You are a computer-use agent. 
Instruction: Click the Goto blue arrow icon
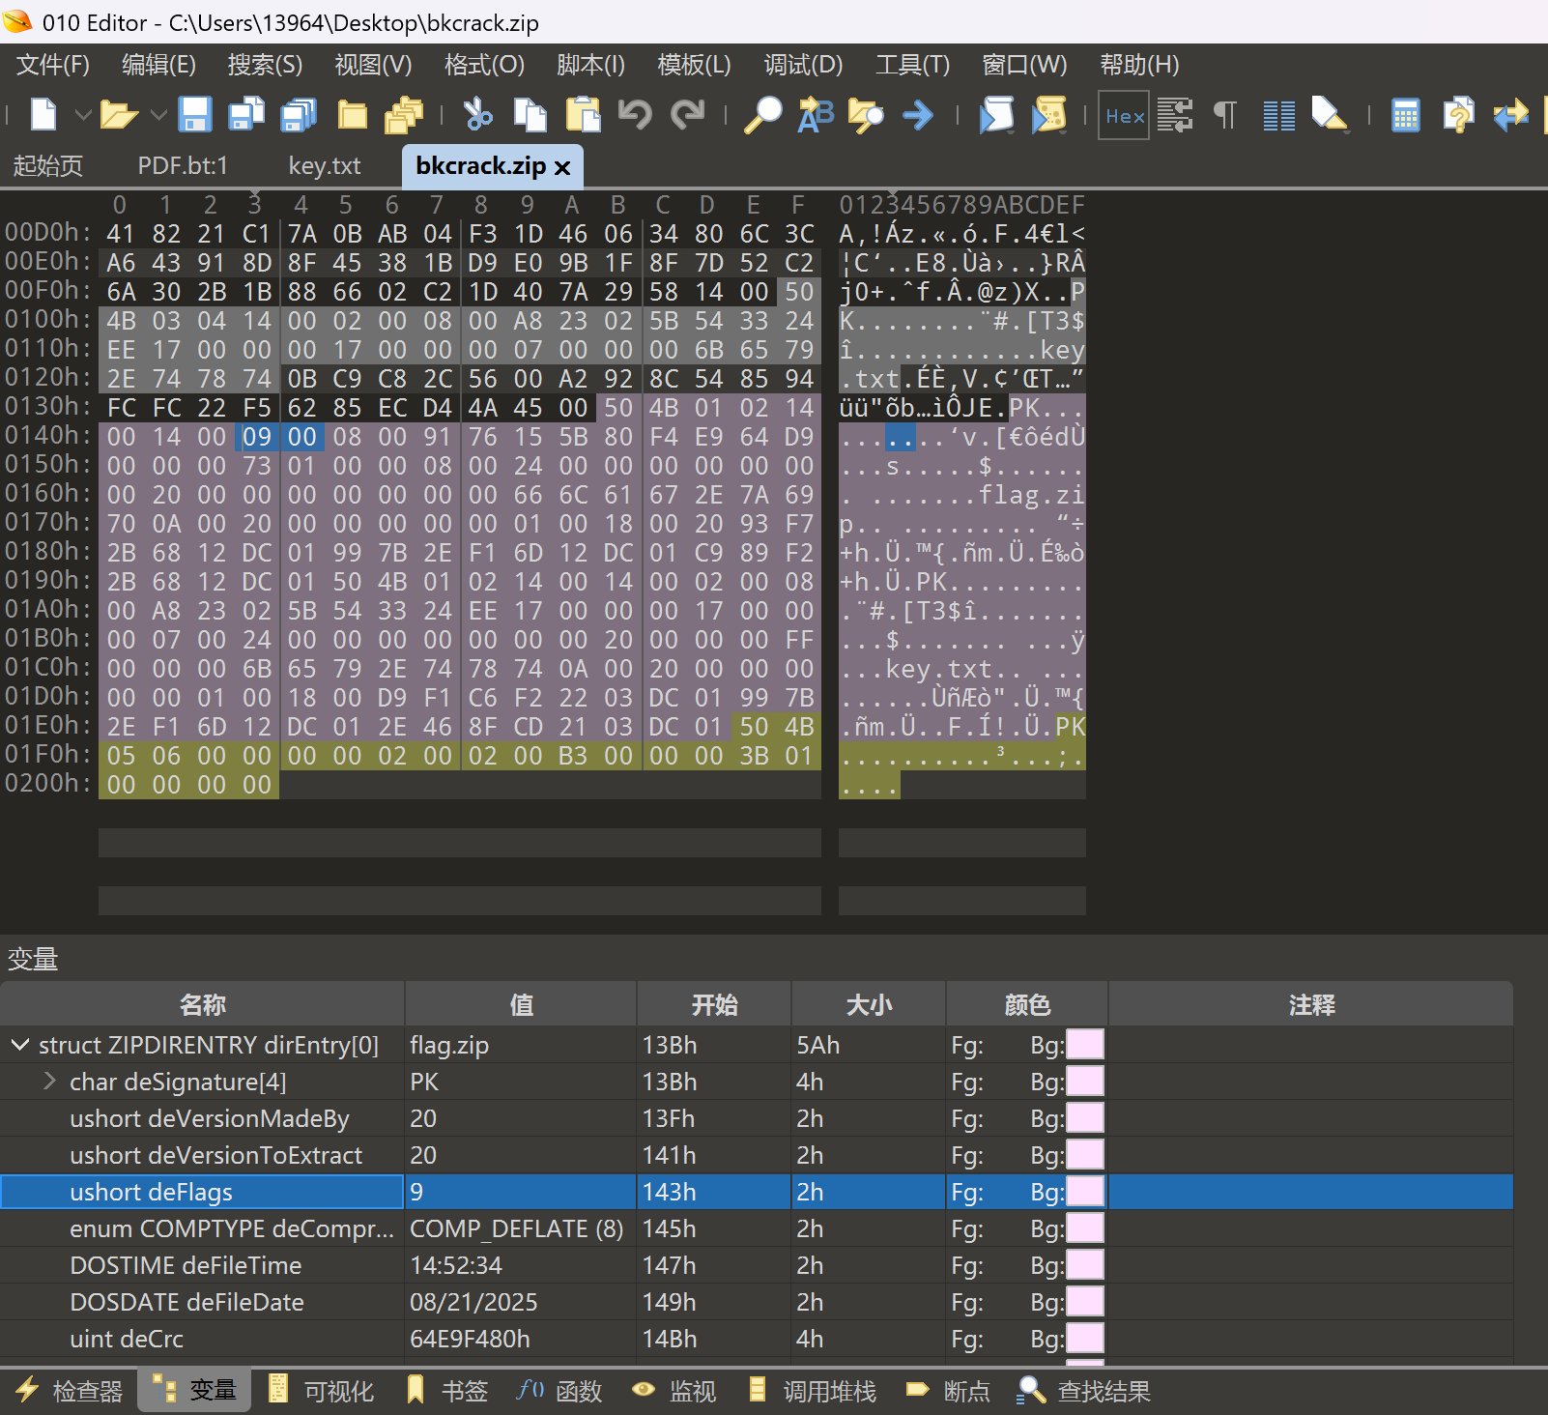[x=918, y=116]
